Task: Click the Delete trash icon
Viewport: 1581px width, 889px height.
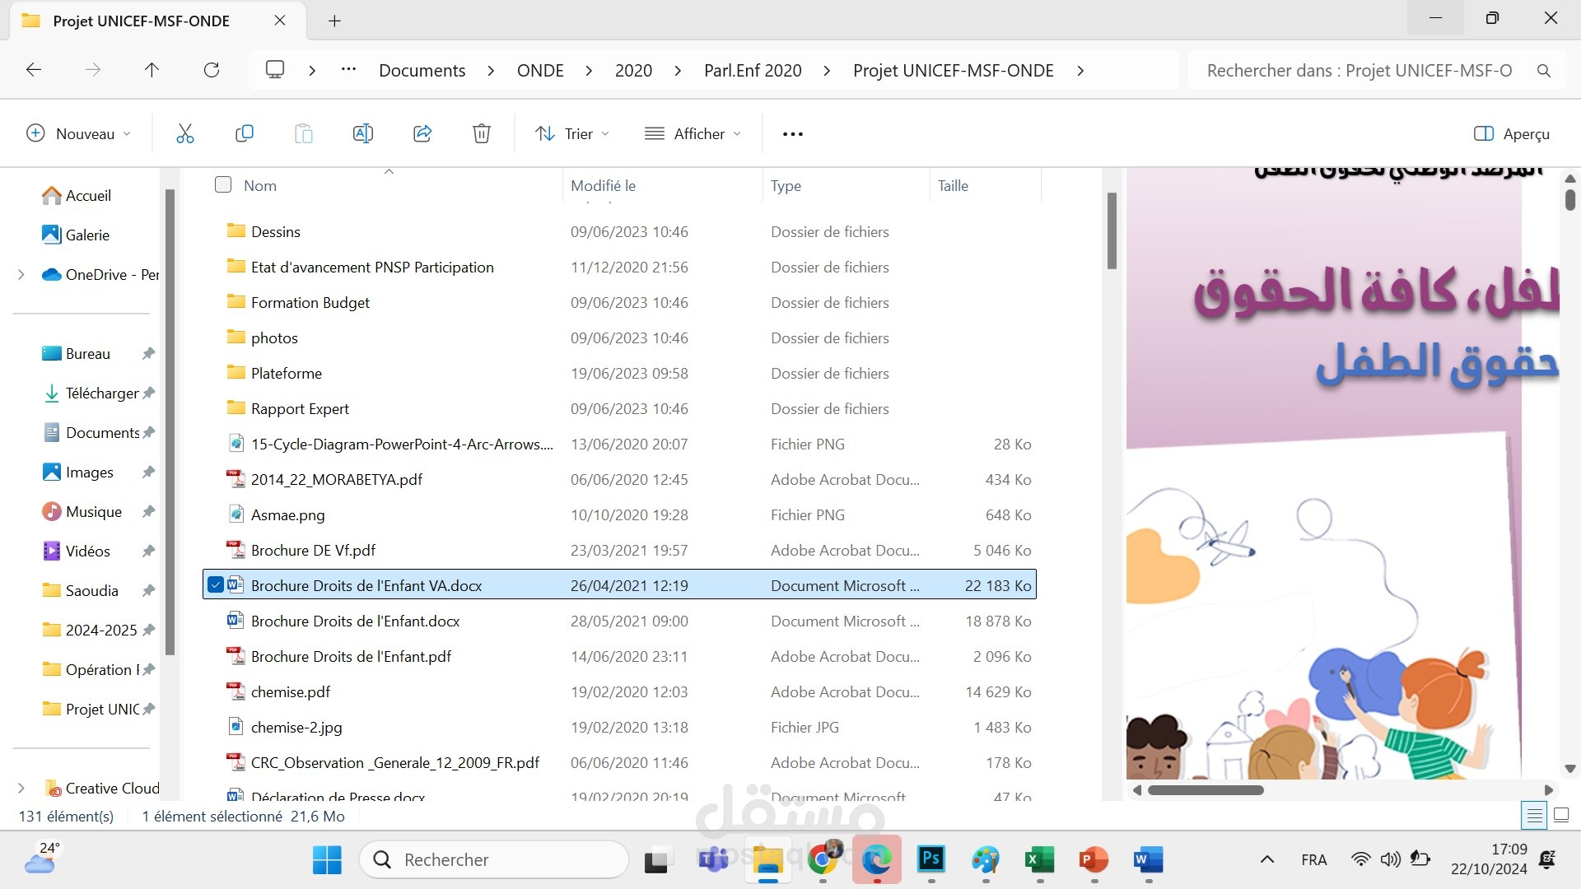Action: (482, 133)
